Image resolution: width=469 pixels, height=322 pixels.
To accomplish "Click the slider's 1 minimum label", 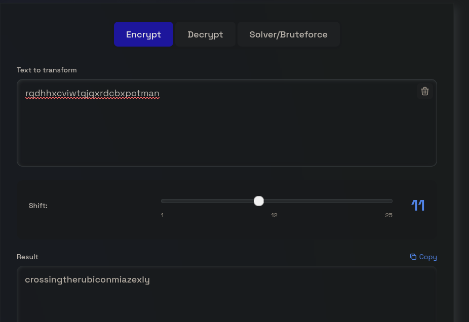I will pyautogui.click(x=162, y=215).
